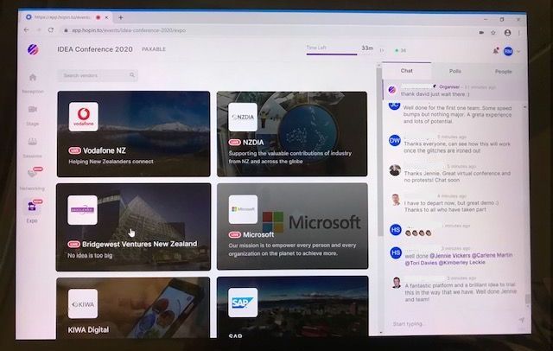553x351 pixels.
Task: Click the NZDIA logo tile
Action: [x=243, y=117]
